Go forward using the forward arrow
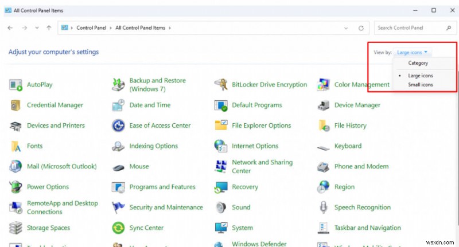This screenshot has width=459, height=247. [x=25, y=28]
